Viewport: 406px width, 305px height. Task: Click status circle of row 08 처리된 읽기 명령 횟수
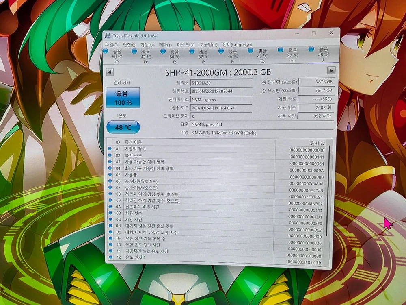point(110,194)
